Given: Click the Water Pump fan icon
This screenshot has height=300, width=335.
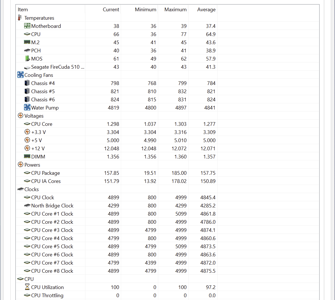Looking at the screenshot, I should point(27,108).
